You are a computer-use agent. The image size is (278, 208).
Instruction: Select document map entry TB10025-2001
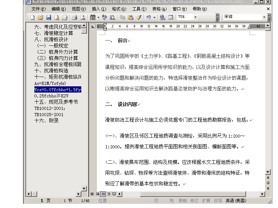click(49, 115)
